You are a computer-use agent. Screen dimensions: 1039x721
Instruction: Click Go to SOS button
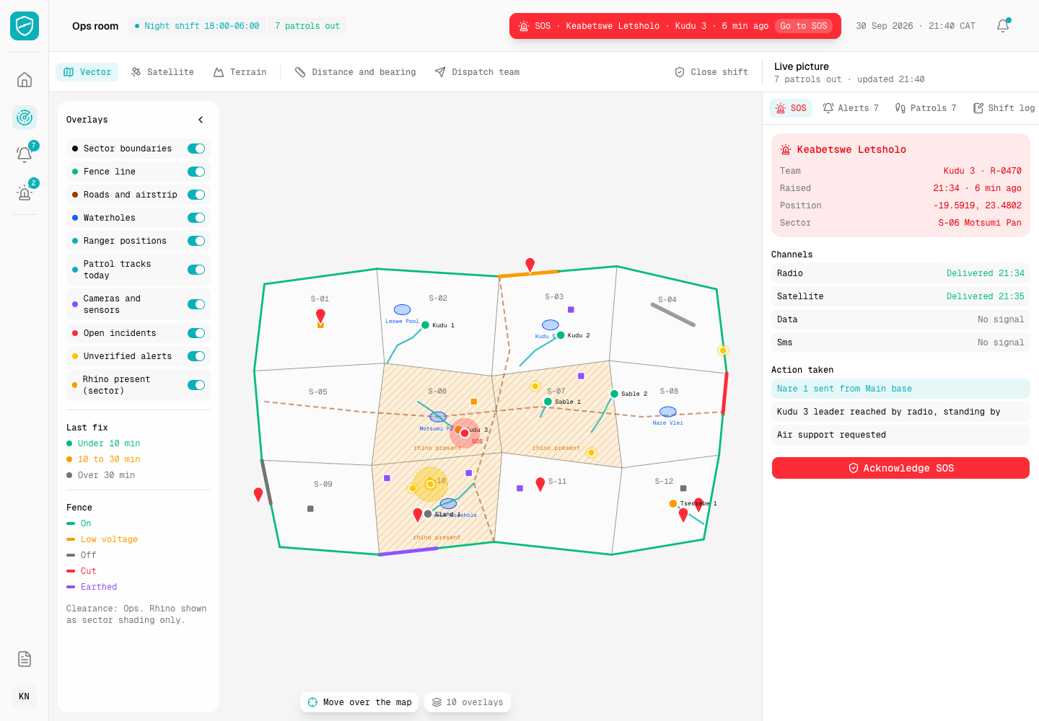coord(804,26)
